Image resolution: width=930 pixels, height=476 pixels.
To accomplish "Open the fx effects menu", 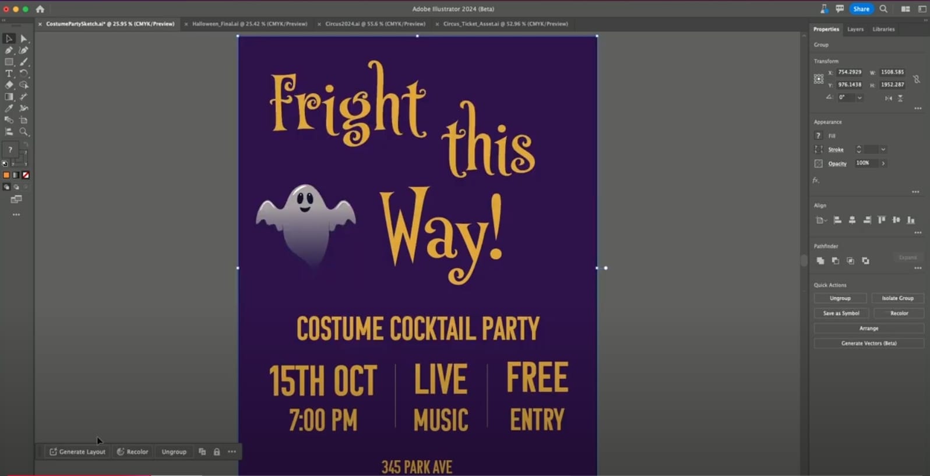I will 816,180.
